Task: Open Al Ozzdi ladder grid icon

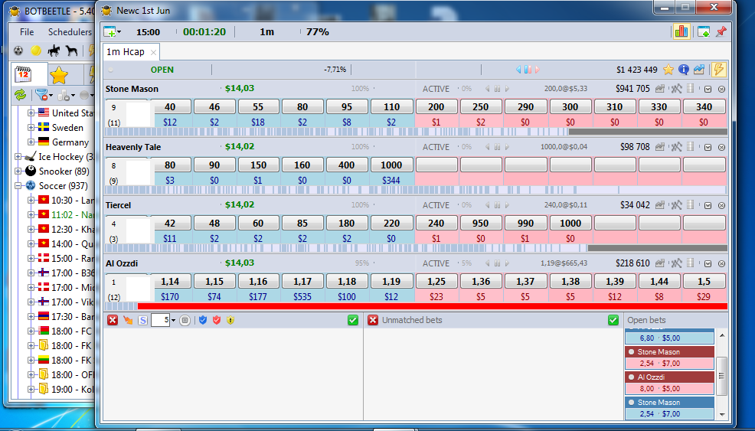Action: [691, 263]
